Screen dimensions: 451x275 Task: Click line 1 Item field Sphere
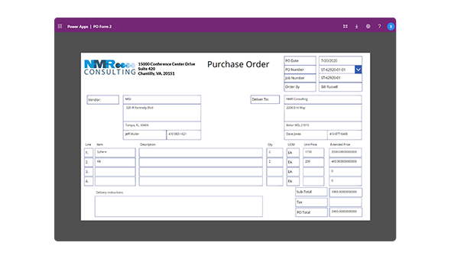click(115, 153)
